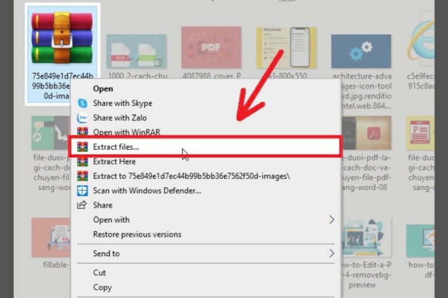Image resolution: width=448 pixels, height=298 pixels.
Task: Select the 1000_2-cach-chu thumbnail
Action: pyautogui.click(x=136, y=51)
